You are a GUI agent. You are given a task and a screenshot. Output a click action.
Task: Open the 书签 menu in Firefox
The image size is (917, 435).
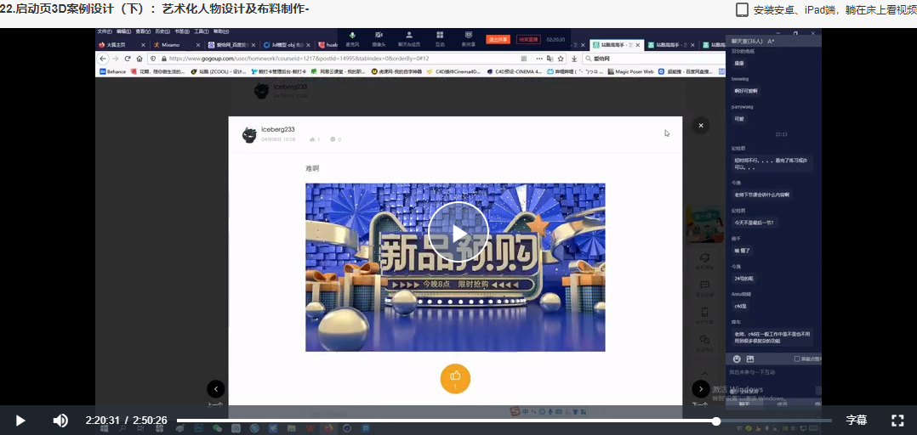182,31
